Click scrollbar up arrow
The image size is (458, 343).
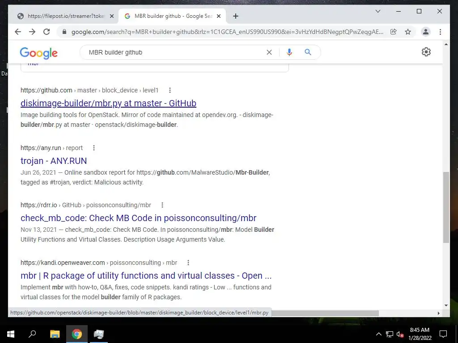coord(446,44)
